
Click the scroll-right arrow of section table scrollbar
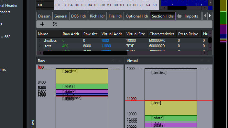tap(204, 53)
